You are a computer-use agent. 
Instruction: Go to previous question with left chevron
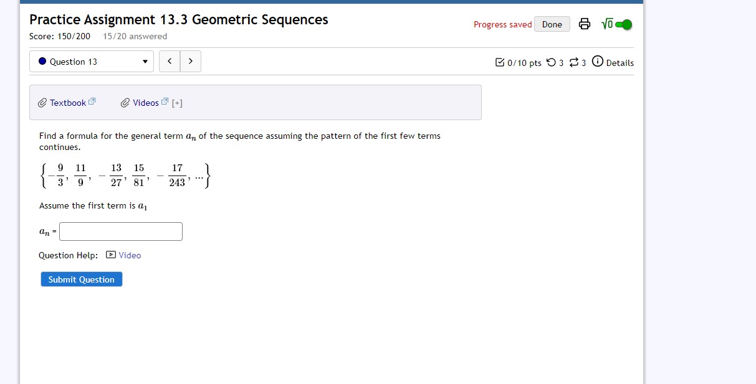pos(170,62)
